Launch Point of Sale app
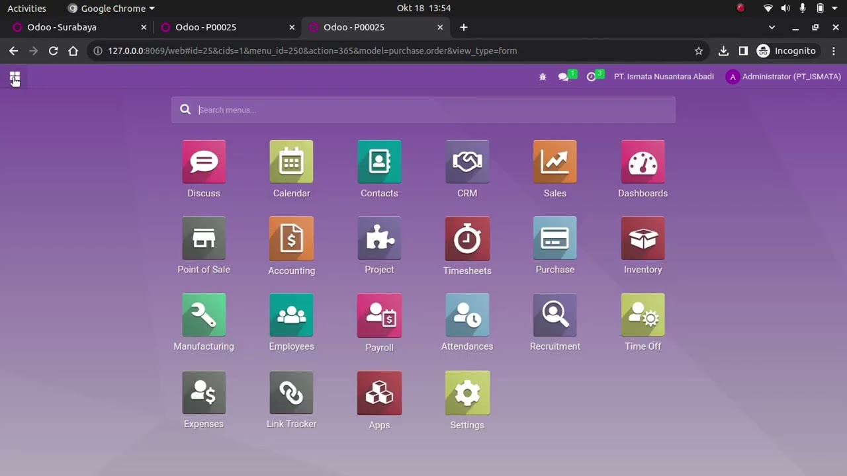The width and height of the screenshot is (847, 476). (204, 246)
